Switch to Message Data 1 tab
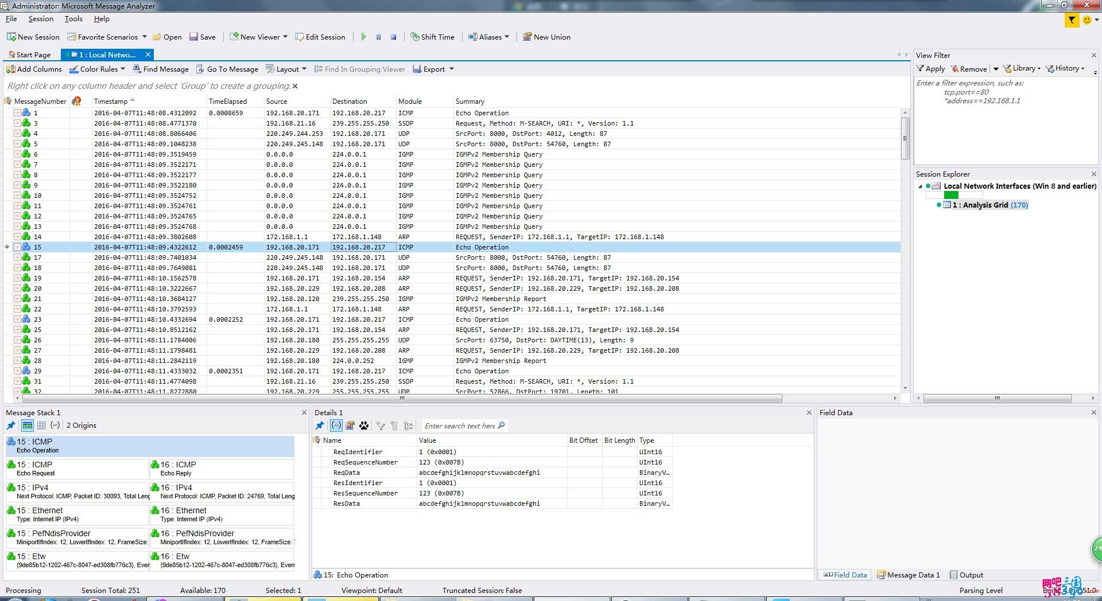The image size is (1102, 601). point(909,575)
